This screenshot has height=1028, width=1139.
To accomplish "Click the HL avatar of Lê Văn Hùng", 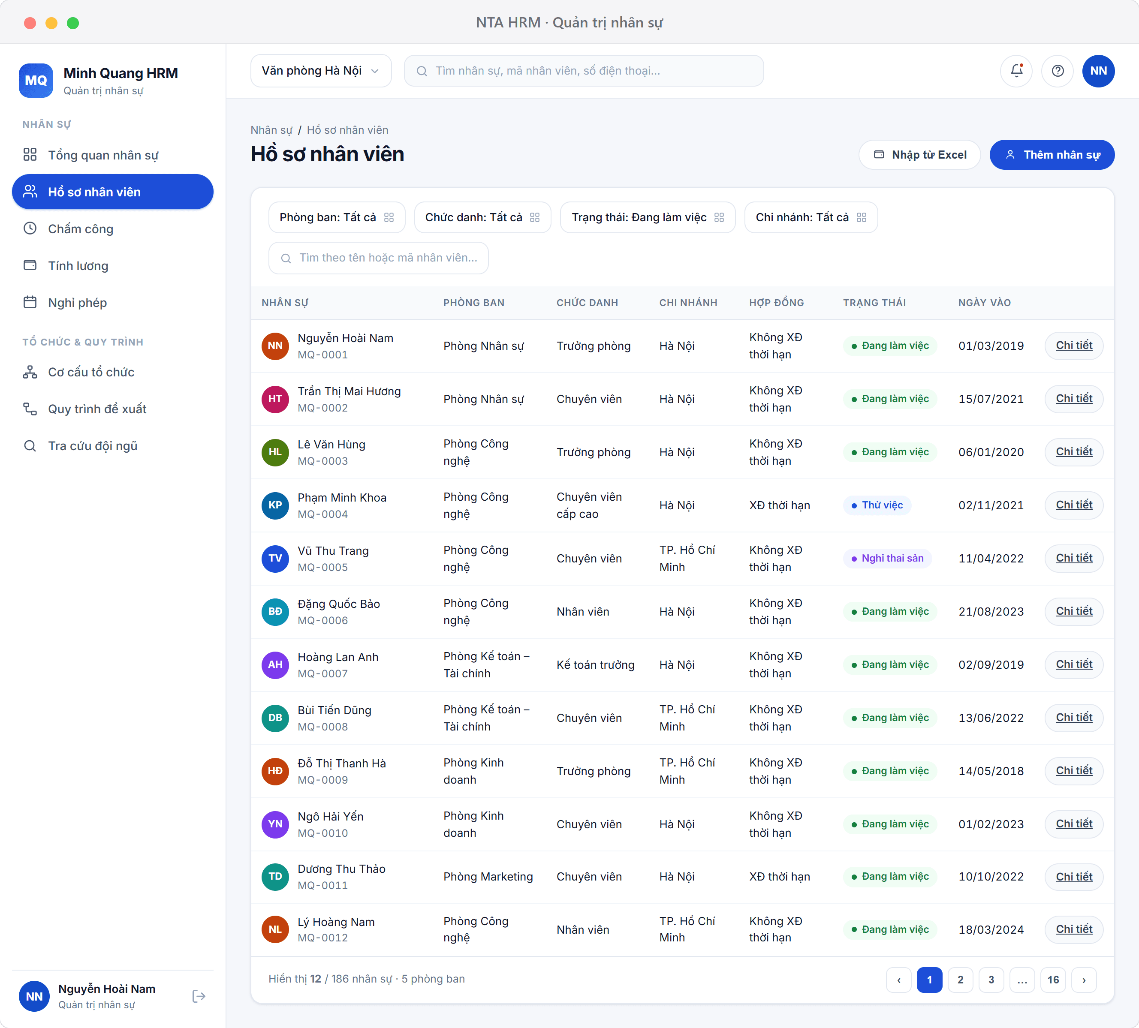I will point(275,452).
